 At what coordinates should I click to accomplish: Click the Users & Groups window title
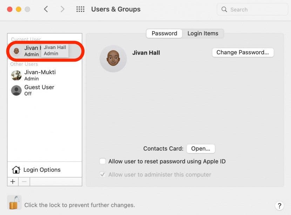pos(116,9)
